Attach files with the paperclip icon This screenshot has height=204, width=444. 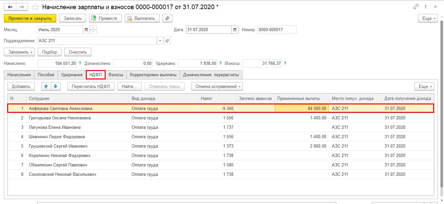coord(167,18)
